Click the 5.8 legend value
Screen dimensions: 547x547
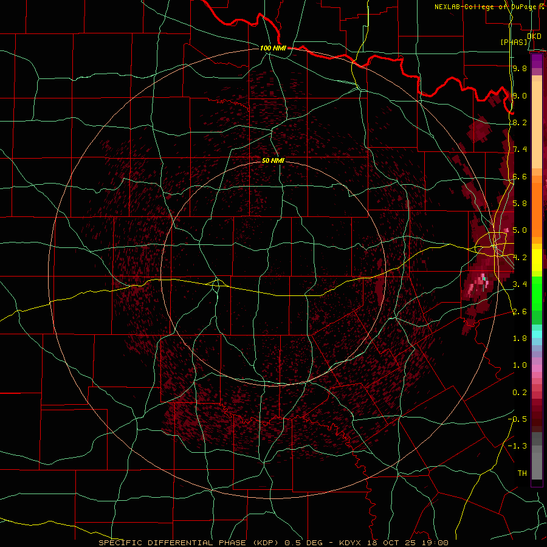[520, 203]
